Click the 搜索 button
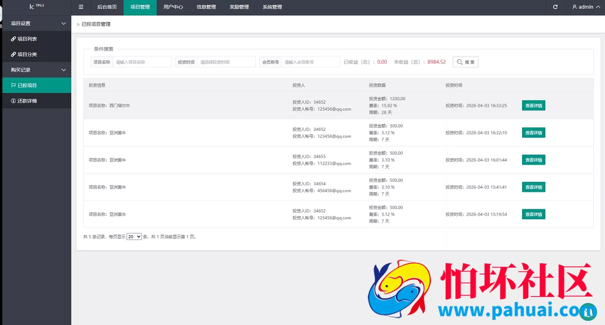The height and width of the screenshot is (325, 605). [465, 62]
